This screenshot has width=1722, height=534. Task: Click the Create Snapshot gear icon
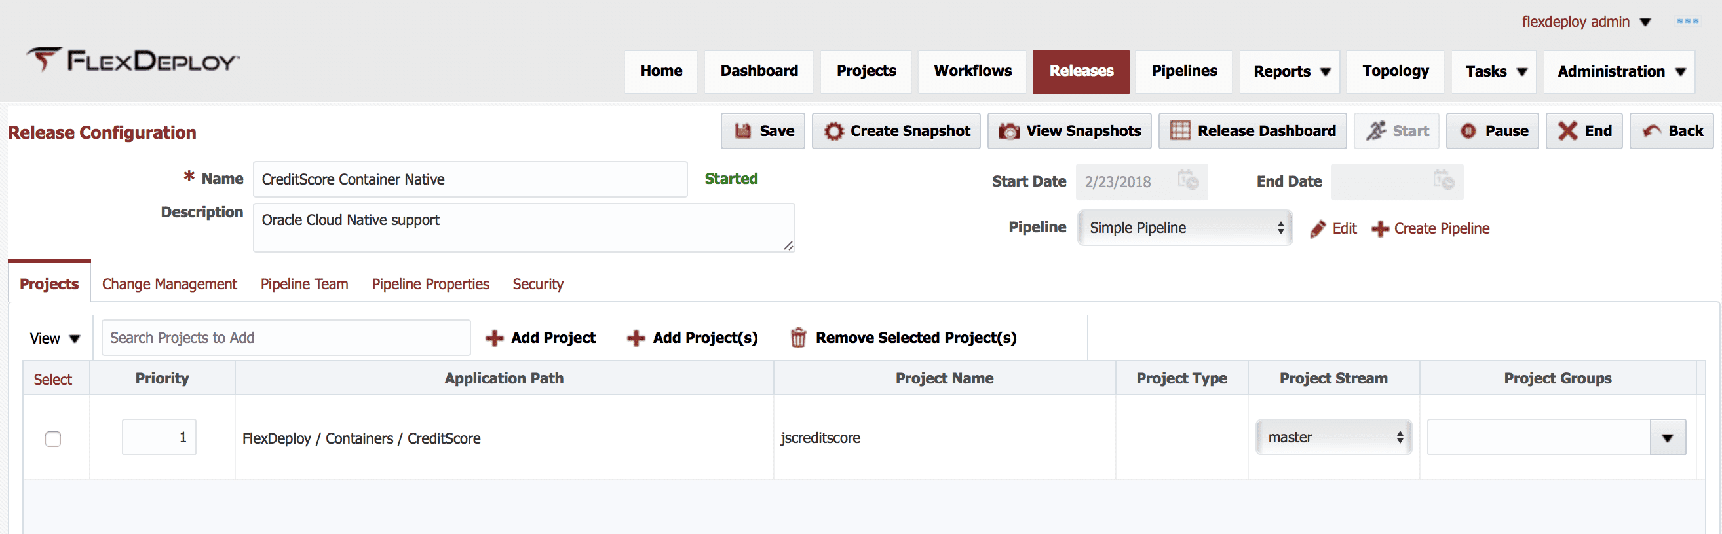click(x=833, y=131)
